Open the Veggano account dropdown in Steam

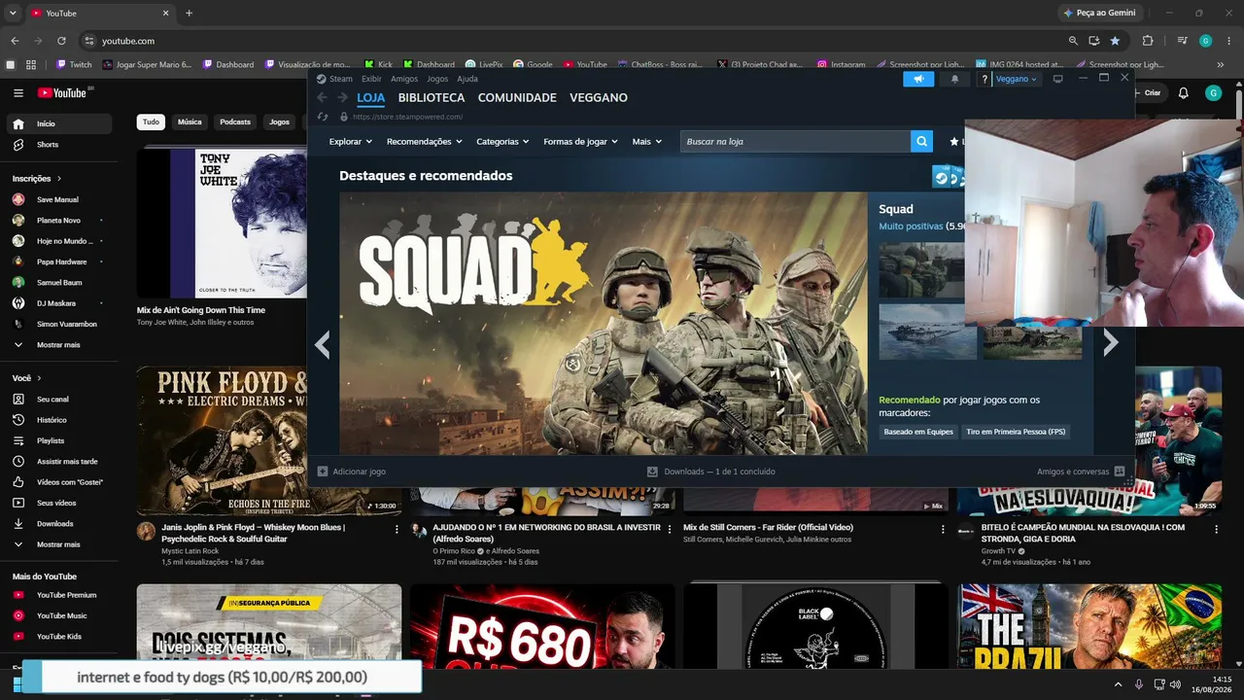(x=1017, y=79)
